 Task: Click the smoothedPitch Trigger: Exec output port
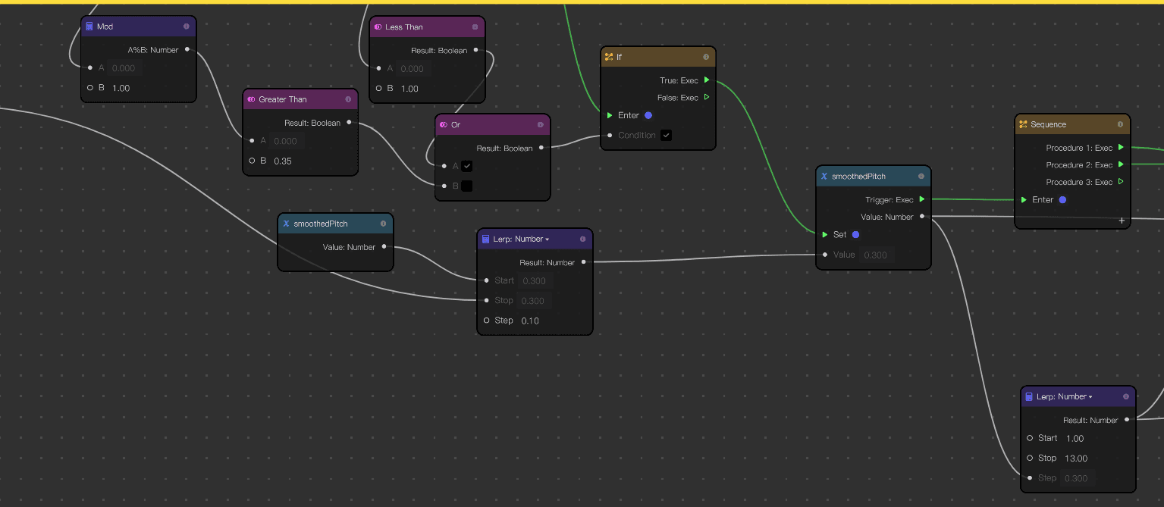pos(922,200)
